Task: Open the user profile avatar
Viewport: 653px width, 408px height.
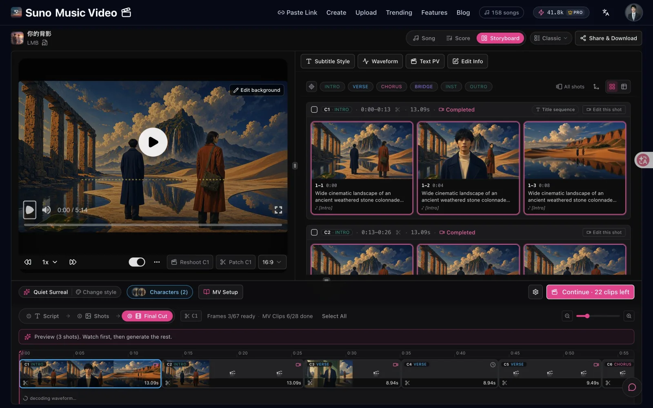Action: [633, 13]
